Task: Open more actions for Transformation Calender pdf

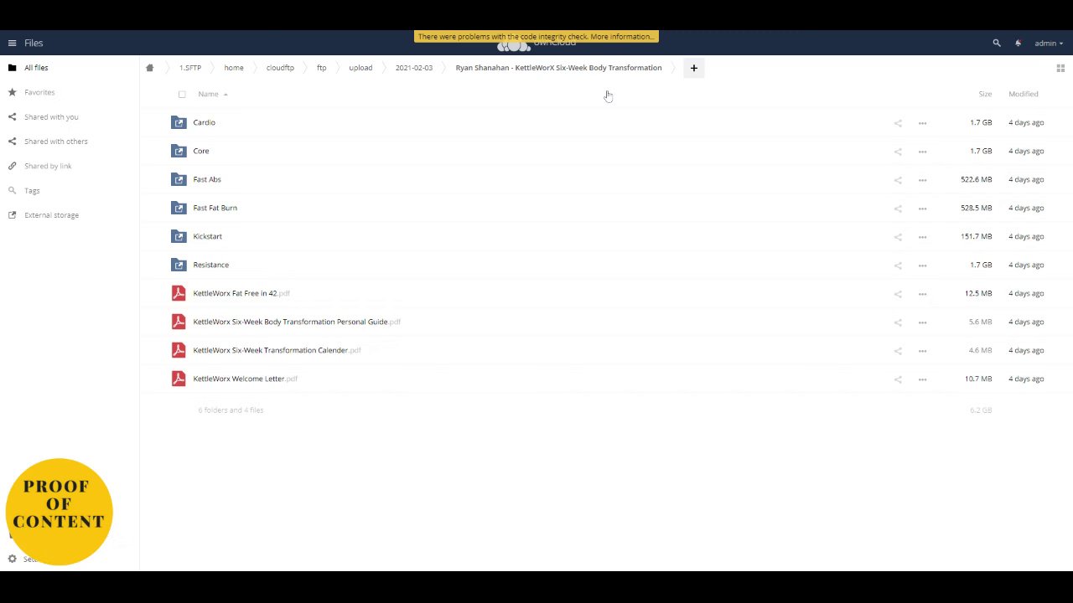Action: (x=922, y=351)
